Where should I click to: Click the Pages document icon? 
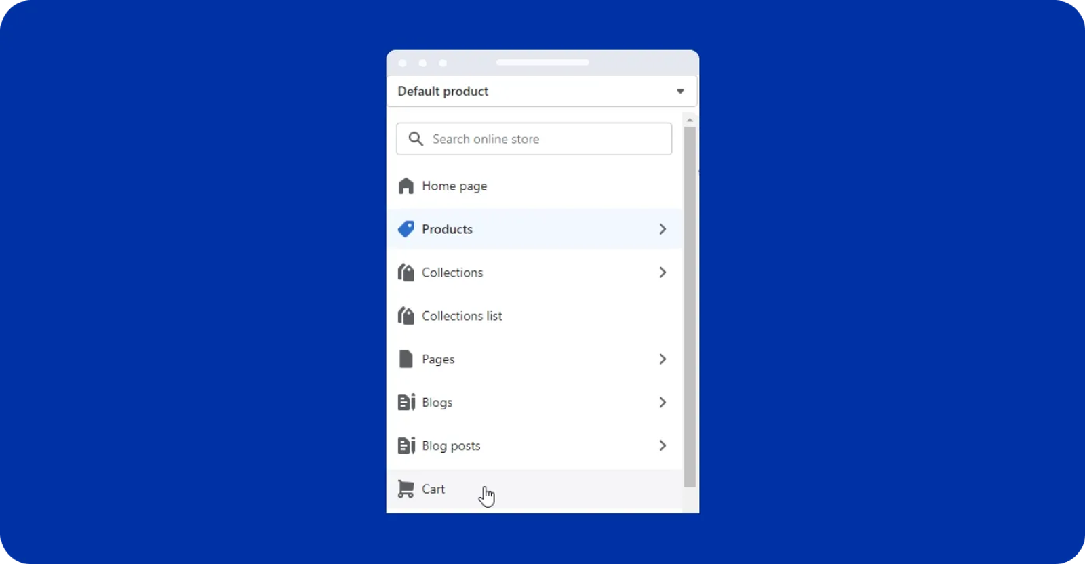pos(406,359)
